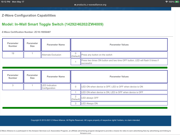This screenshot has height=135, width=180.
Task: Click Parameter Values header in second table
Action: (119, 76)
